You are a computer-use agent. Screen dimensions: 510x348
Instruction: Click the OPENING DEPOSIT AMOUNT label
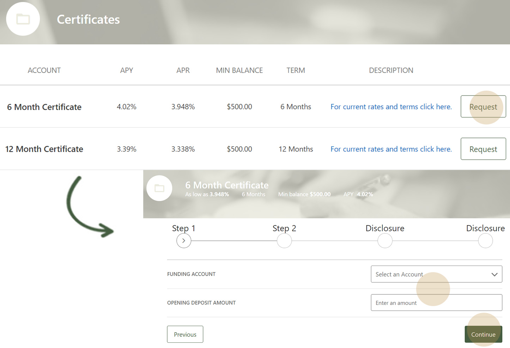tap(201, 303)
